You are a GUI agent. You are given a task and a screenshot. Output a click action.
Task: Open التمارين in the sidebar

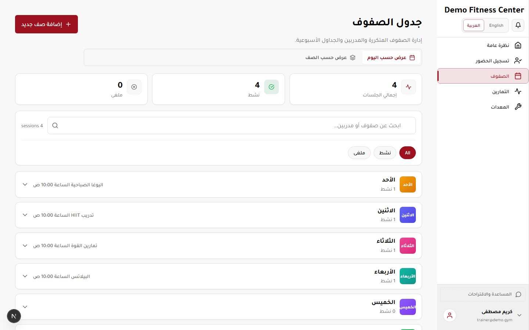(x=483, y=91)
